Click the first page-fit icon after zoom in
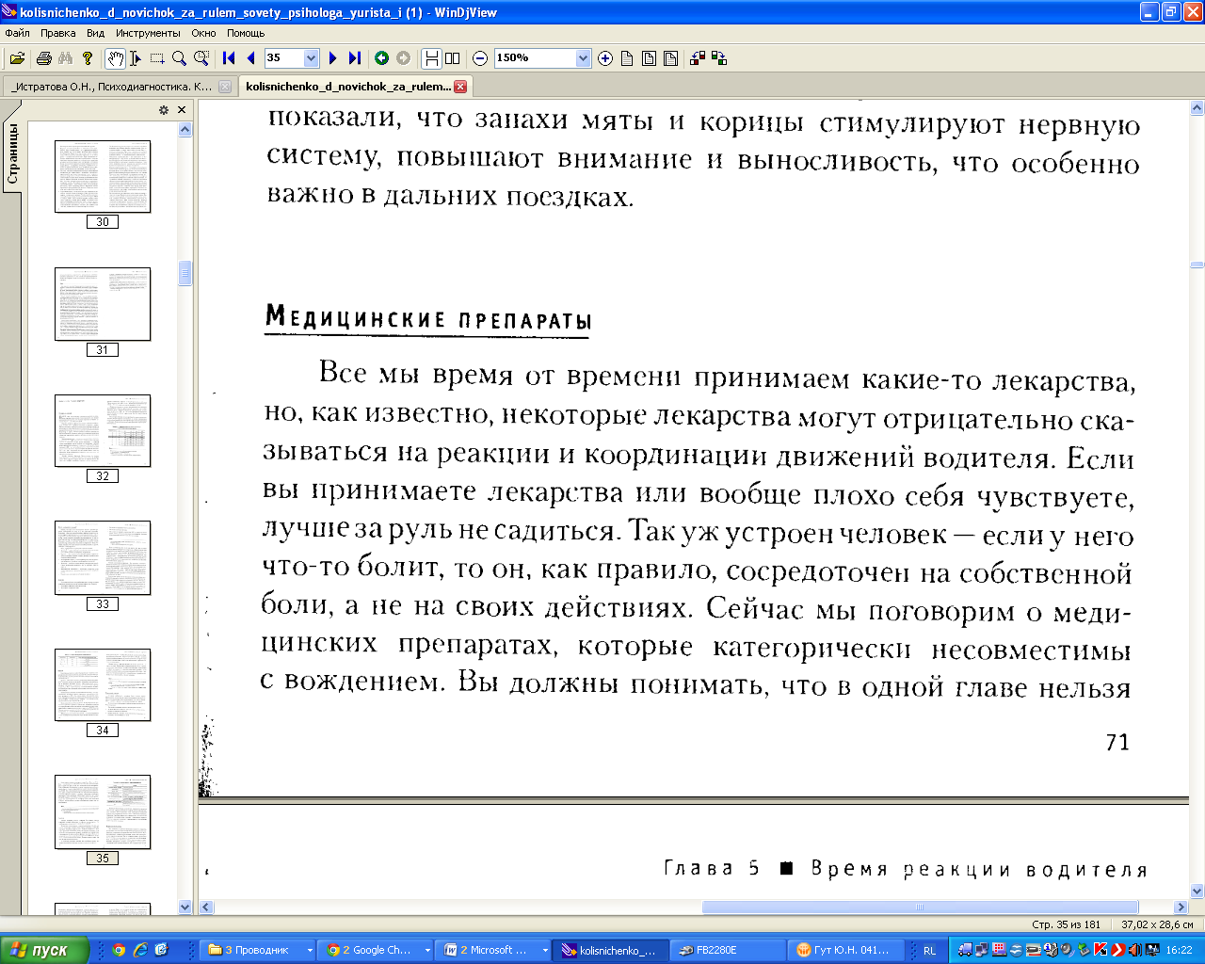1205x964 pixels. point(627,58)
